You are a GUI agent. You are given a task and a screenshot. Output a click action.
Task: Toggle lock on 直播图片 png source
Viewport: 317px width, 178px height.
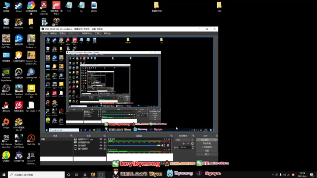[105, 139]
